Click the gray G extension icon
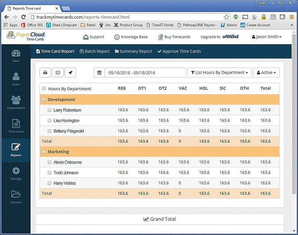Viewport: 298px width, 235px height. point(273,17)
